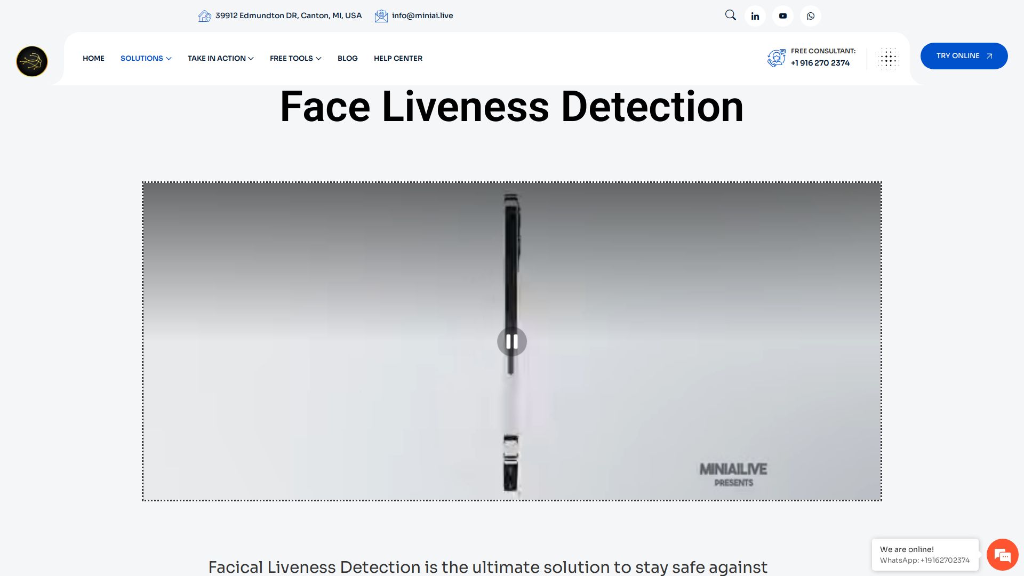Click the 39912 Edmundton DR address text
The width and height of the screenshot is (1024, 576).
289,15
